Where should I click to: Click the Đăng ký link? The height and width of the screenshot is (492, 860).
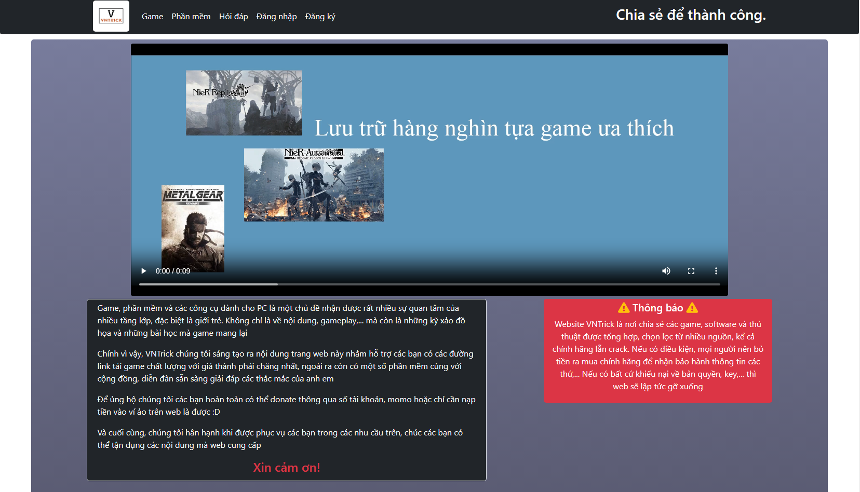pos(320,17)
